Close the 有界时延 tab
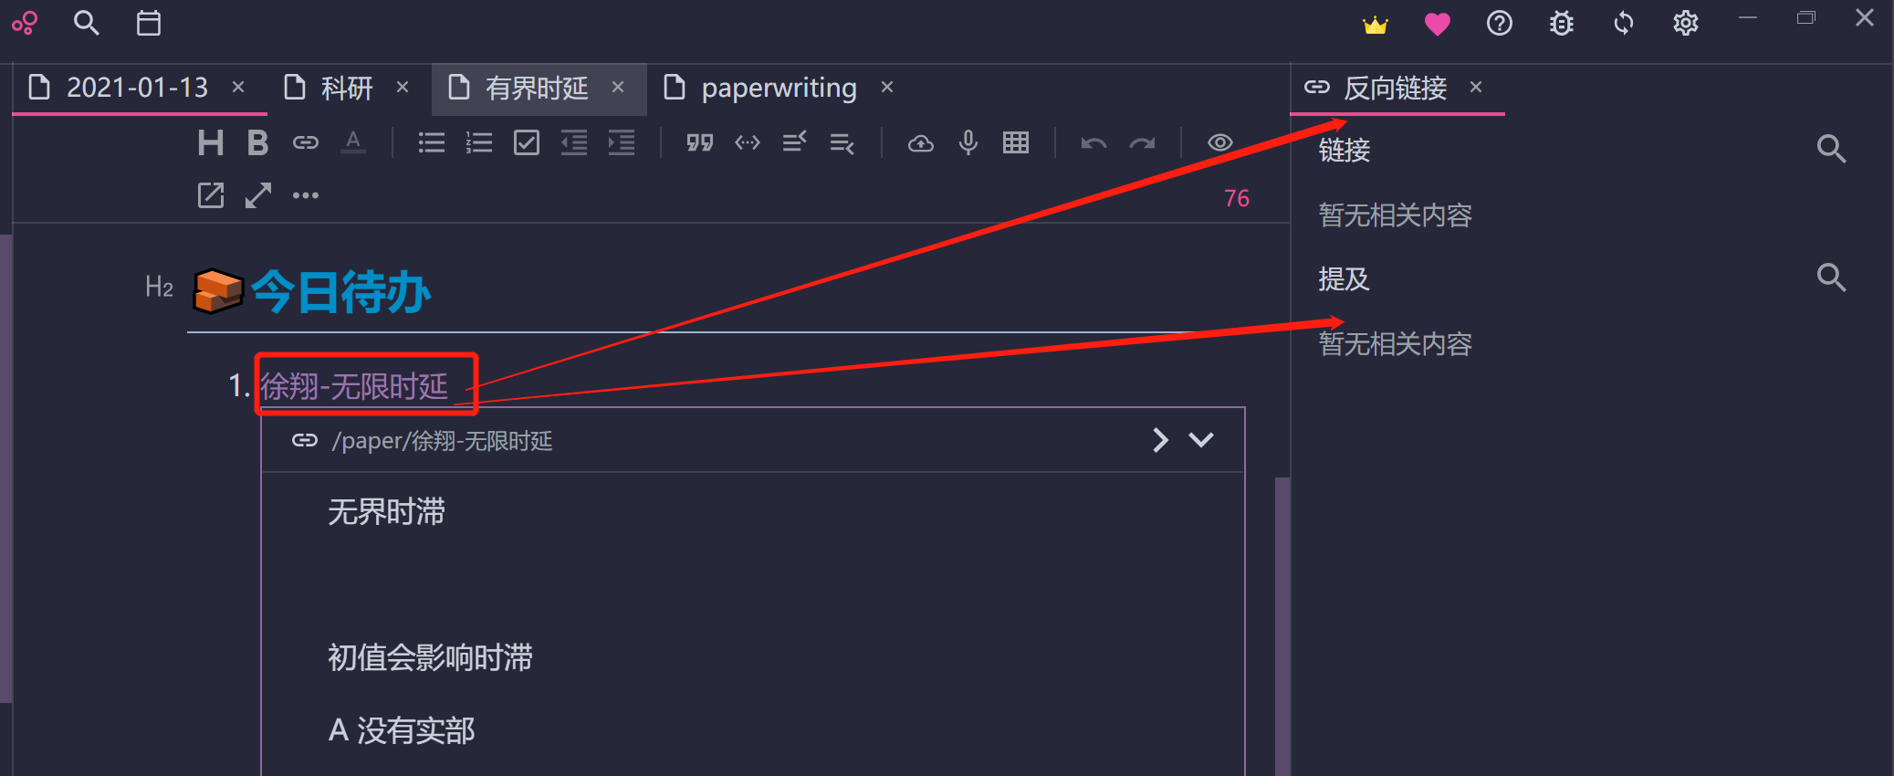Image resolution: width=1894 pixels, height=776 pixels. click(x=618, y=87)
